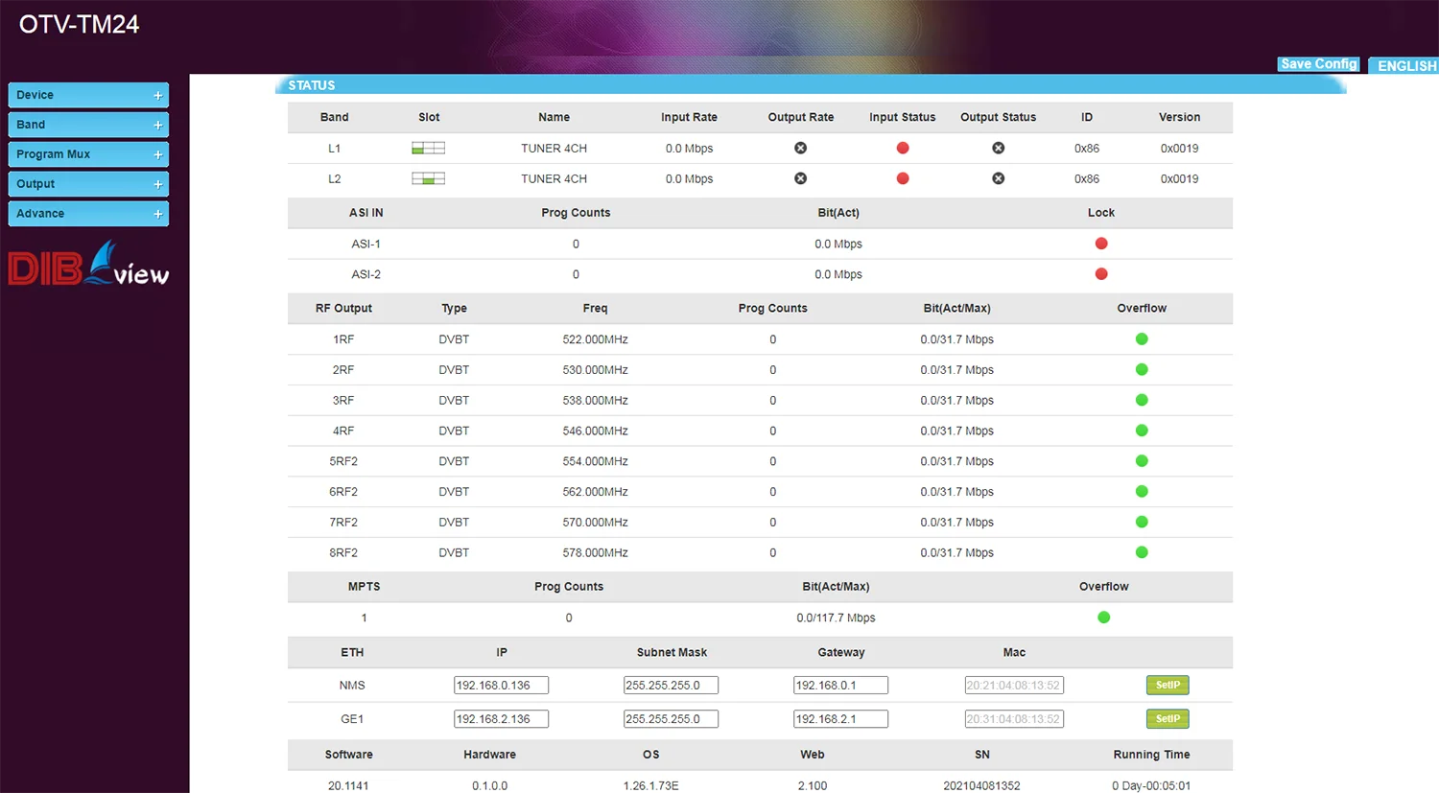Image resolution: width=1439 pixels, height=793 pixels.
Task: Click the 2RF green overflow indicator
Action: [1142, 369]
